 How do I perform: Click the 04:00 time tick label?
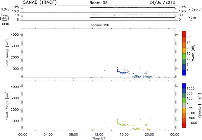(x=48, y=135)
